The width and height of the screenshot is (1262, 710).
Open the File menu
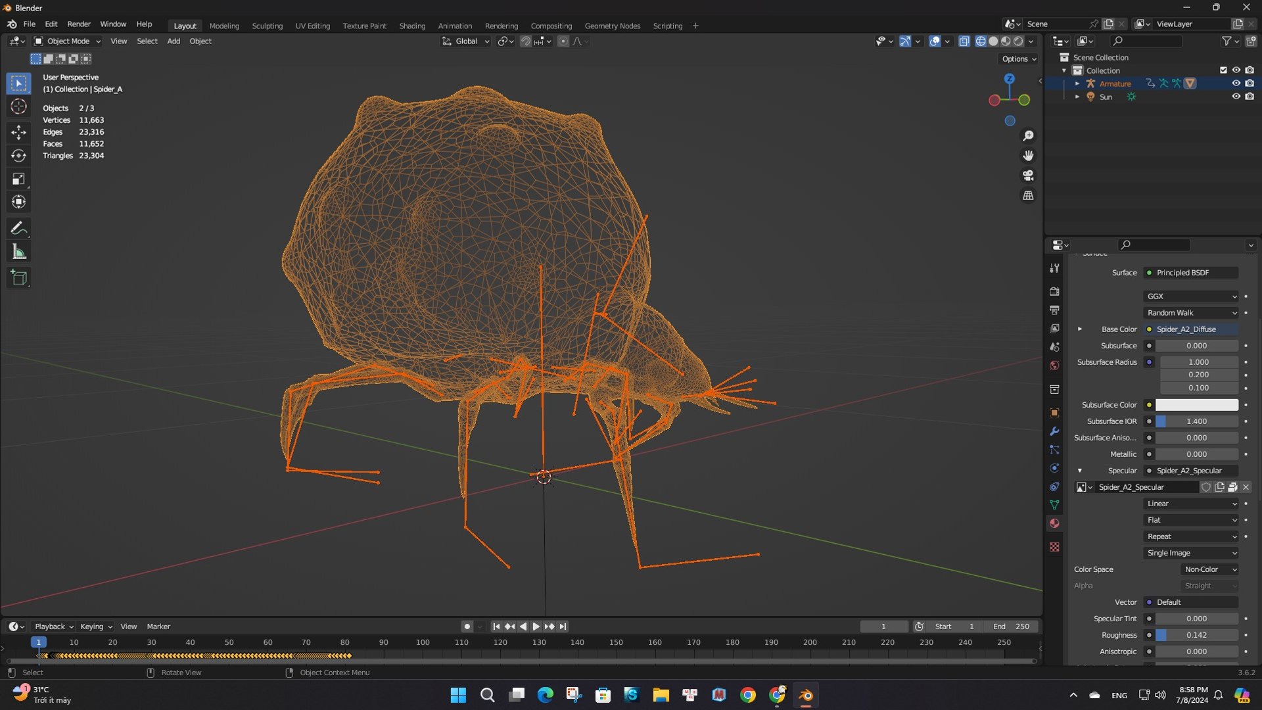pos(29,24)
